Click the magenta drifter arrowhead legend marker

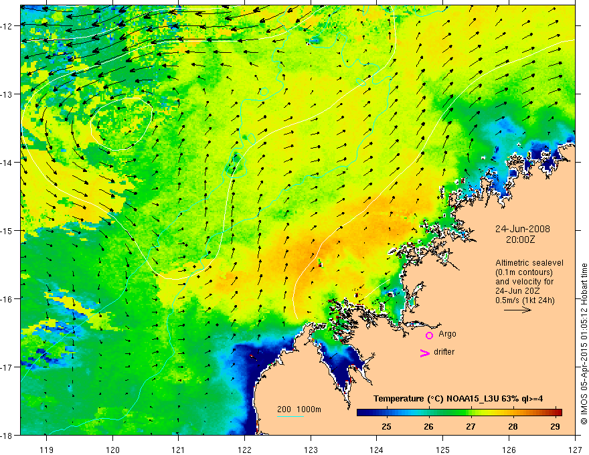425,353
